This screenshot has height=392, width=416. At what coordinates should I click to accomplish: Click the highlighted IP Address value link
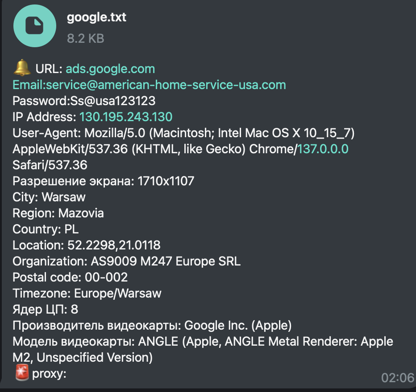[125, 117]
